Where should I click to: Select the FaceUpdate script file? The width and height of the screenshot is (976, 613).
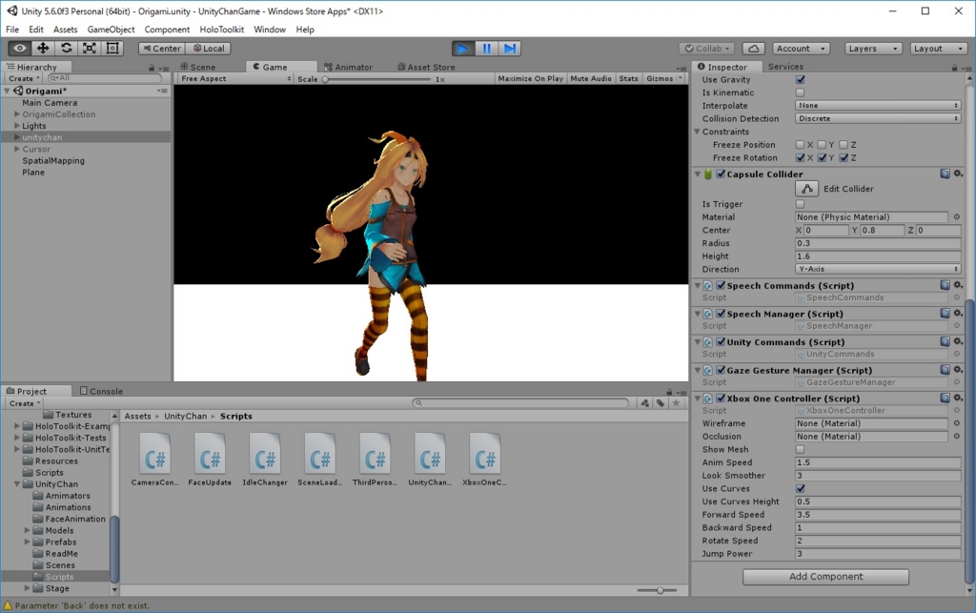coord(210,460)
